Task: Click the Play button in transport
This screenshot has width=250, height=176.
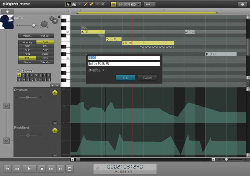Action: (x=30, y=169)
